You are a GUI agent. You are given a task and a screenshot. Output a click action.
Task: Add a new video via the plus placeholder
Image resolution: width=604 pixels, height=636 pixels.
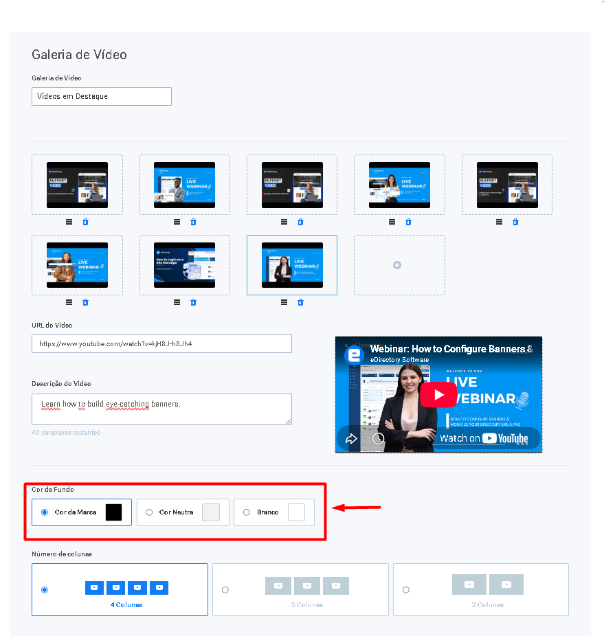[x=397, y=265]
